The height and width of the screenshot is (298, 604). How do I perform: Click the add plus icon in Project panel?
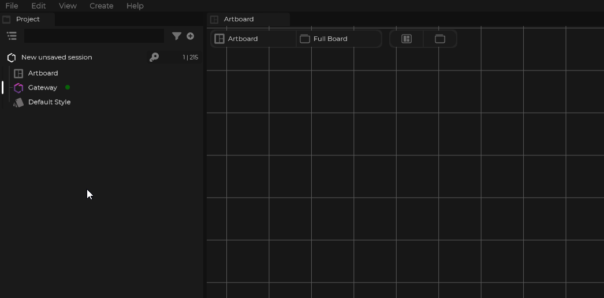(x=190, y=36)
